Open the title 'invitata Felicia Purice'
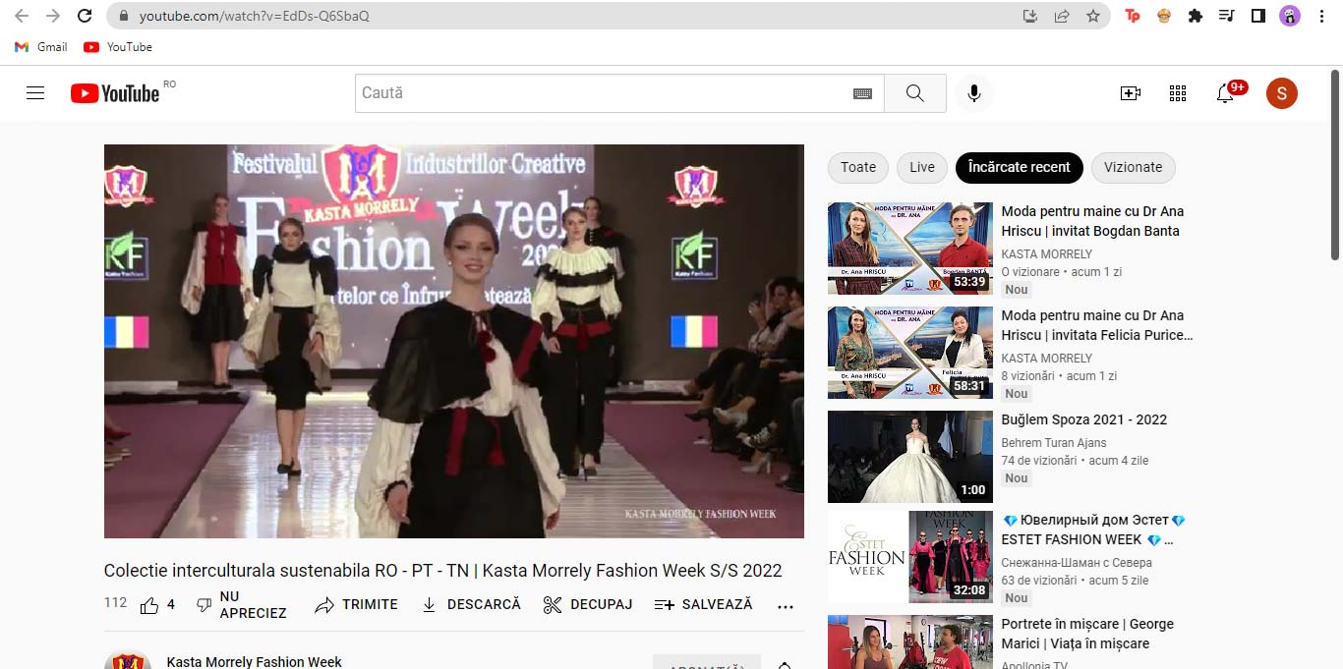1343x669 pixels. (x=1097, y=325)
